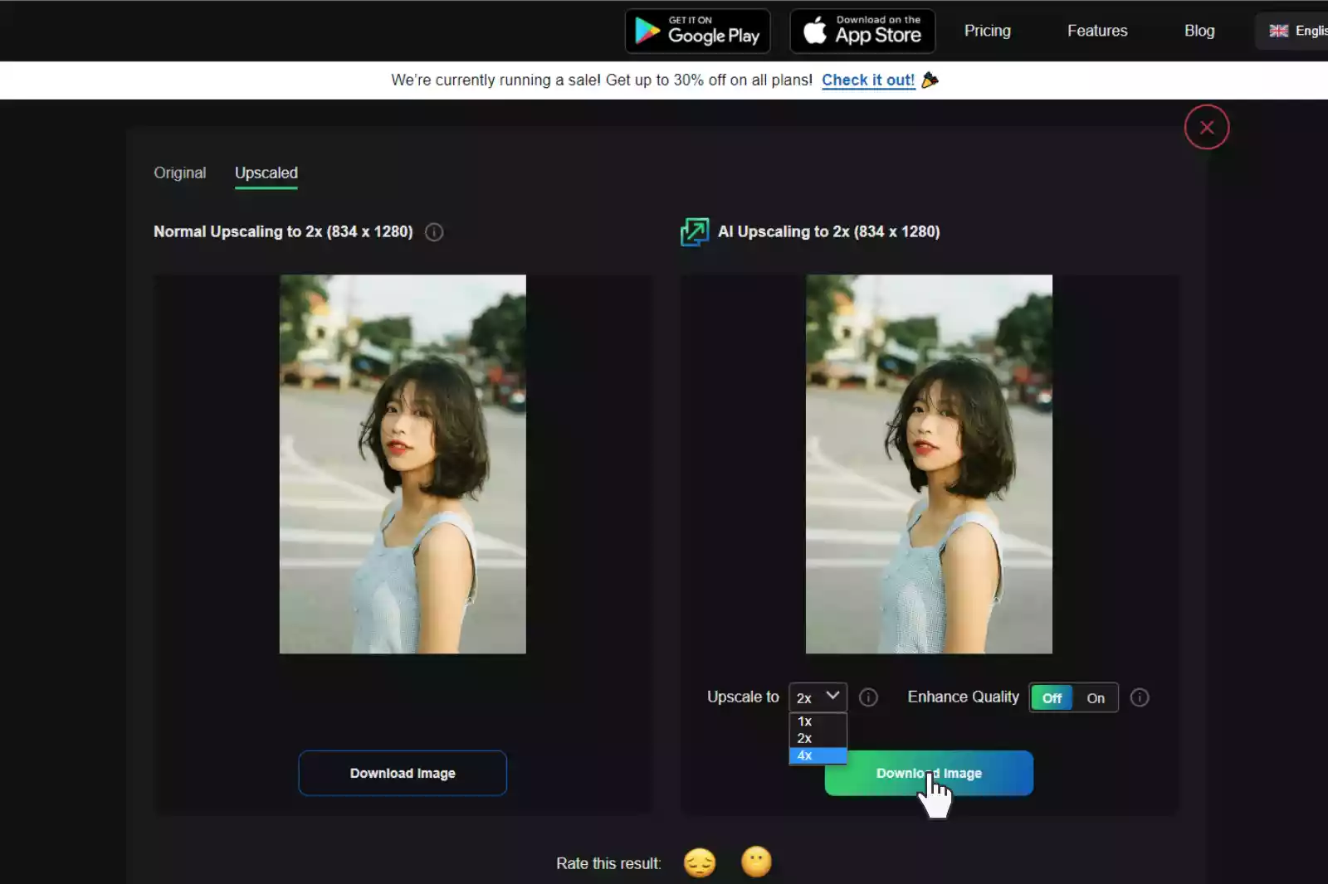This screenshot has height=884, width=1328.
Task: Open the Upscale to dropdown
Action: point(818,697)
